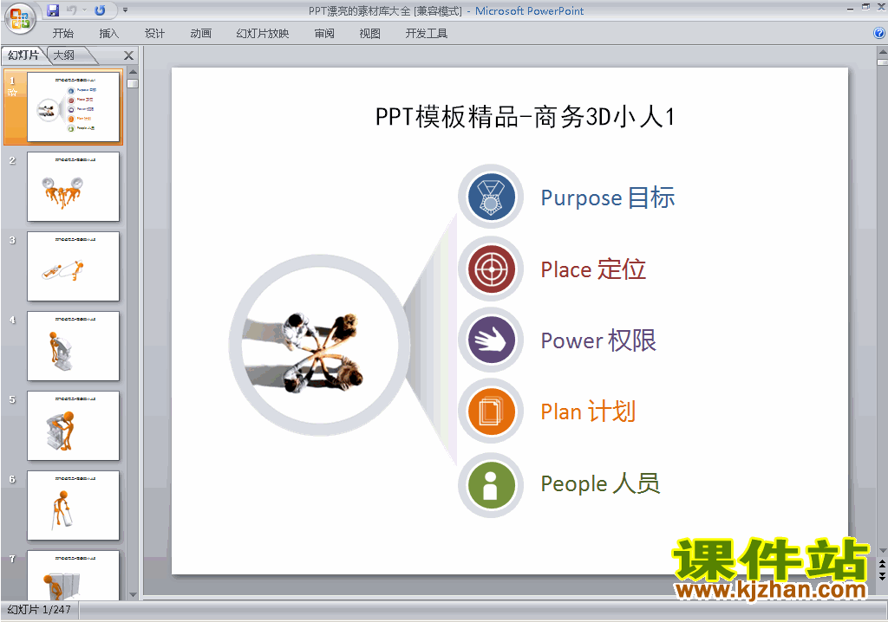Screen dimensions: 888x622
Task: Click the 幻灯片 1/247 status indicator
Action: pyautogui.click(x=39, y=610)
